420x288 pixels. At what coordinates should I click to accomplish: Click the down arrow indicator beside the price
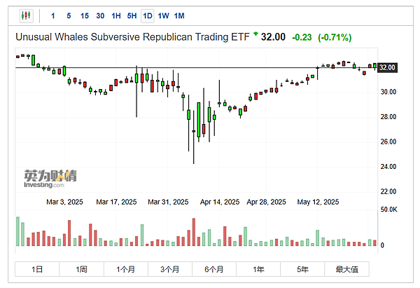coord(255,34)
